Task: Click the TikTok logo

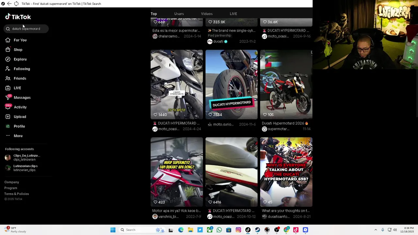Action: pyautogui.click(x=18, y=17)
